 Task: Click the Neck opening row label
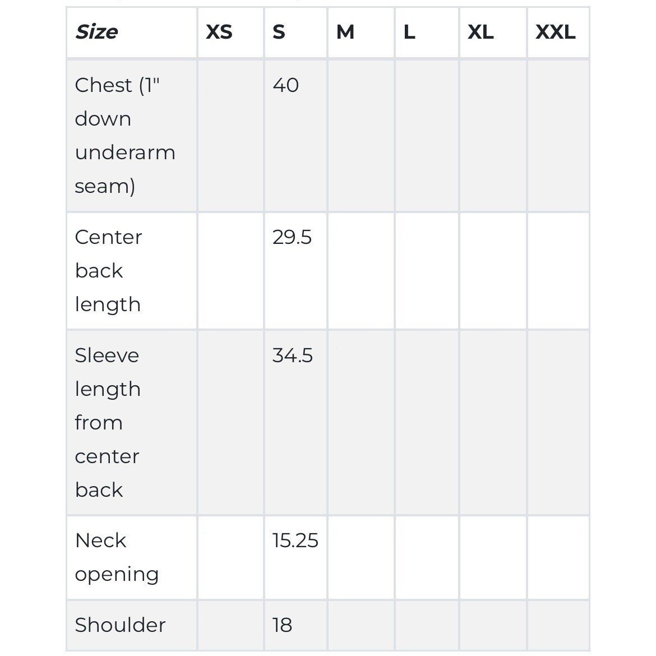[117, 557]
